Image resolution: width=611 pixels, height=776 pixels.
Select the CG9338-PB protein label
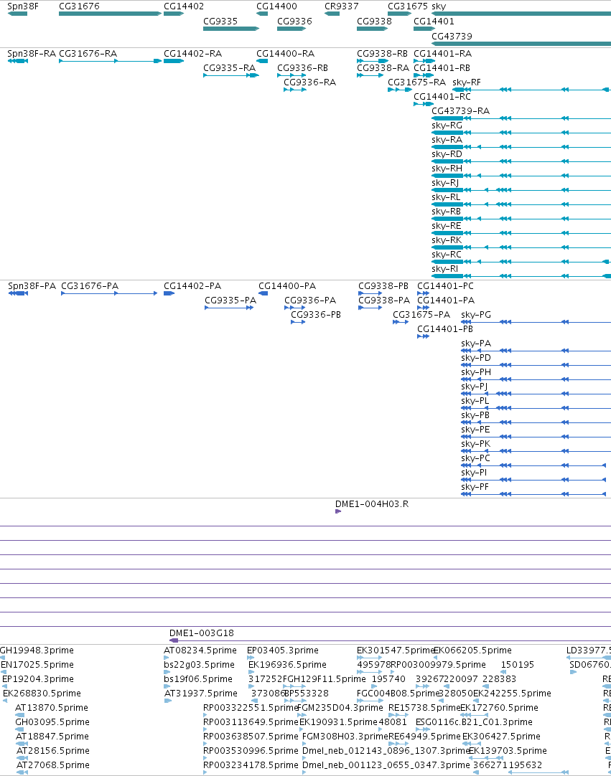coord(383,286)
